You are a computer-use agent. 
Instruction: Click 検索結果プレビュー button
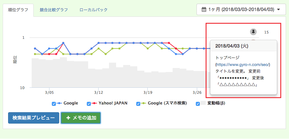33,118
